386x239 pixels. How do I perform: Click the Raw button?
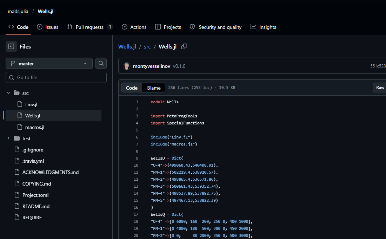(x=380, y=88)
